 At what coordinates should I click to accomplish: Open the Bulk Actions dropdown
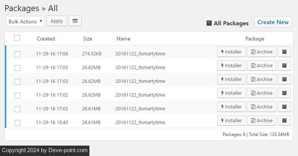[25, 21]
